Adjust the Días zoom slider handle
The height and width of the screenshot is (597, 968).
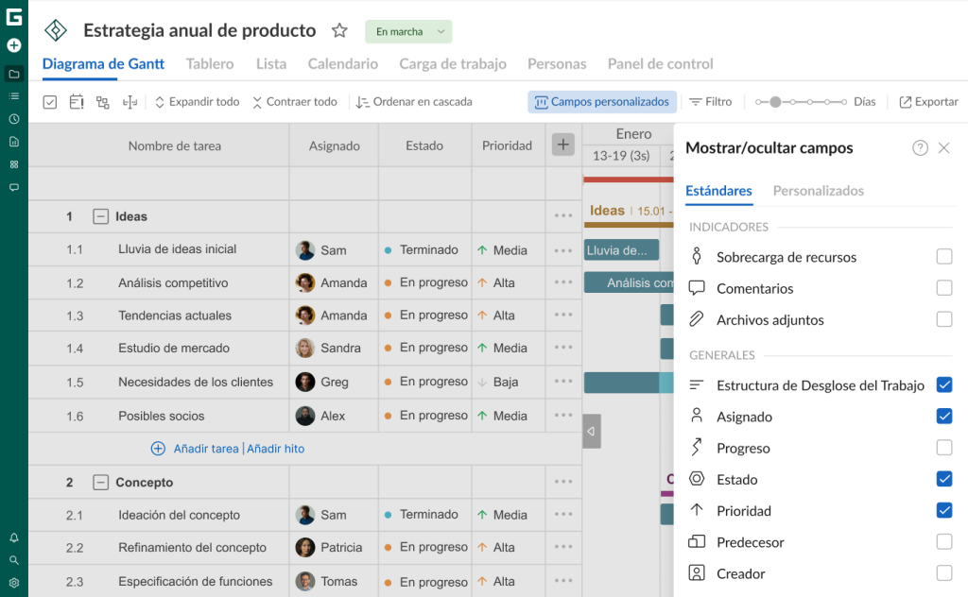pyautogui.click(x=775, y=102)
